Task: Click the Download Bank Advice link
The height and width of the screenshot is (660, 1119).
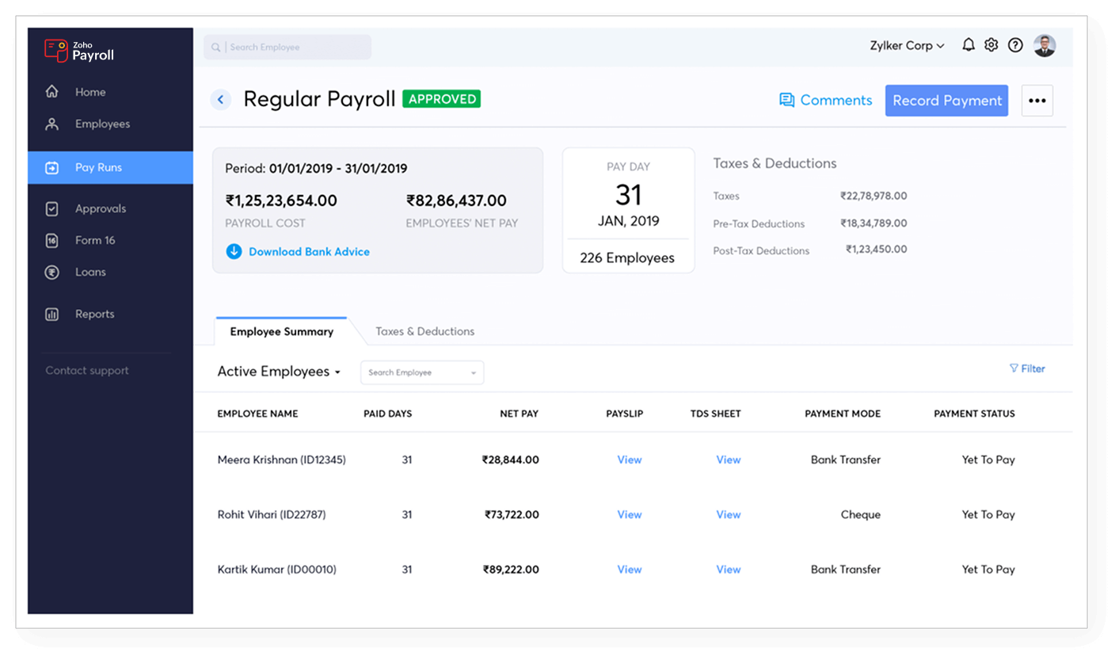Action: (308, 251)
